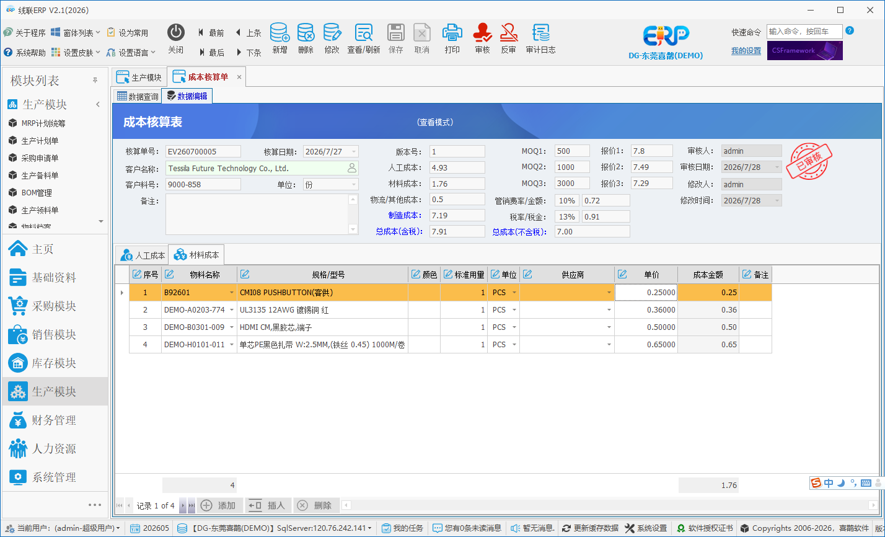Image resolution: width=885 pixels, height=537 pixels.
Task: Open the 核算日期 date dropdown
Action: coord(354,151)
